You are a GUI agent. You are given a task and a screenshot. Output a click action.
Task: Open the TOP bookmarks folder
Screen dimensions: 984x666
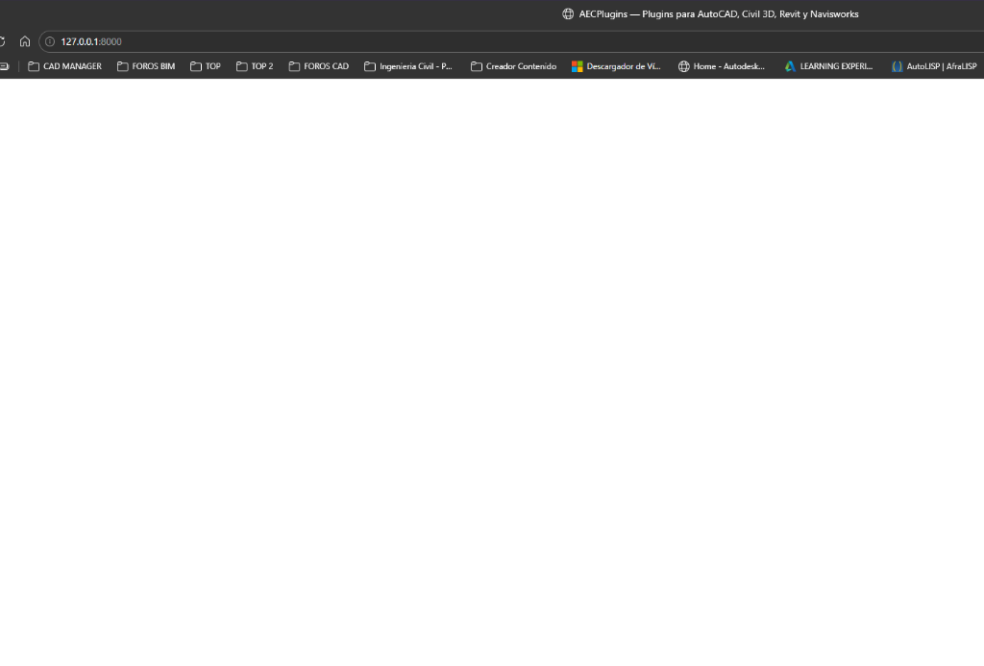coord(206,66)
